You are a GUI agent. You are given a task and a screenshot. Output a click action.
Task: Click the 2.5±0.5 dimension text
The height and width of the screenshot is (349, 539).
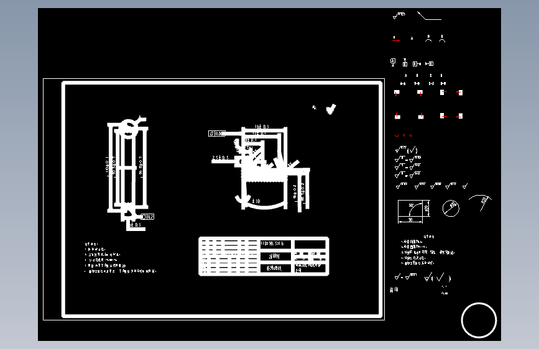pos(220,158)
